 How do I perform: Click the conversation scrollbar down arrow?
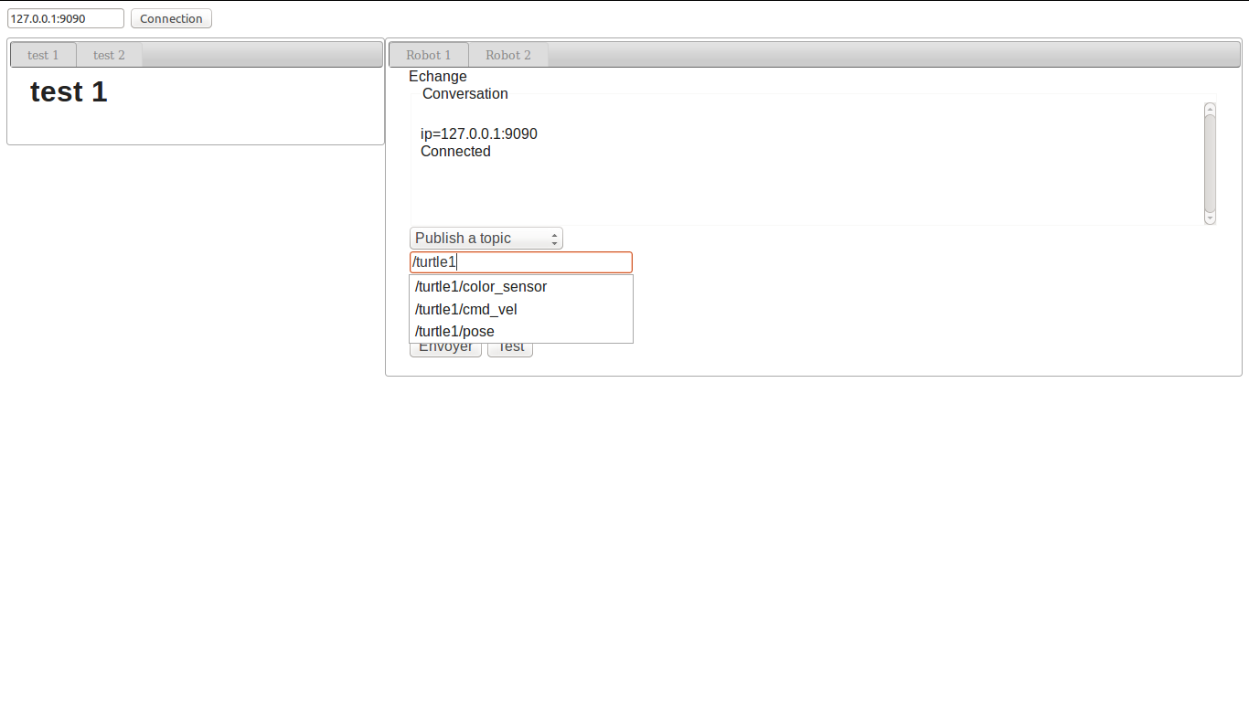point(1210,218)
